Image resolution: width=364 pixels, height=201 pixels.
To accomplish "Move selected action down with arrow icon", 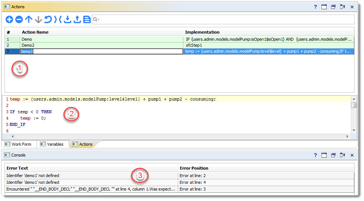I will (38, 20).
